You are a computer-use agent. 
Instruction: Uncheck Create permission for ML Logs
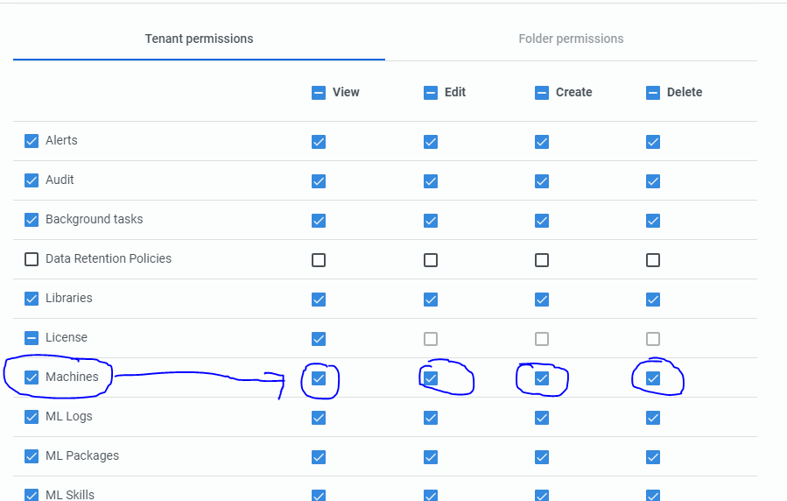click(542, 418)
